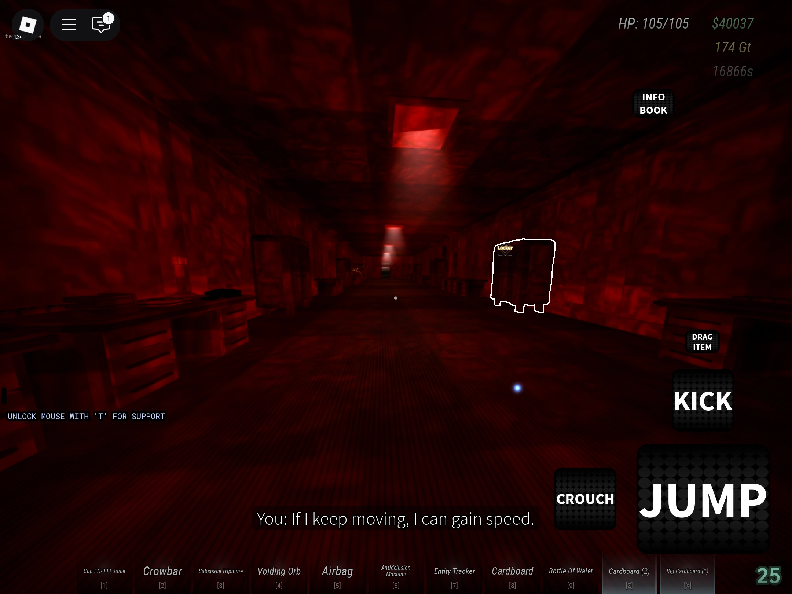Viewport: 792px width, 594px height.
Task: Equip the Subspace Tripmine item
Action: 221,575
